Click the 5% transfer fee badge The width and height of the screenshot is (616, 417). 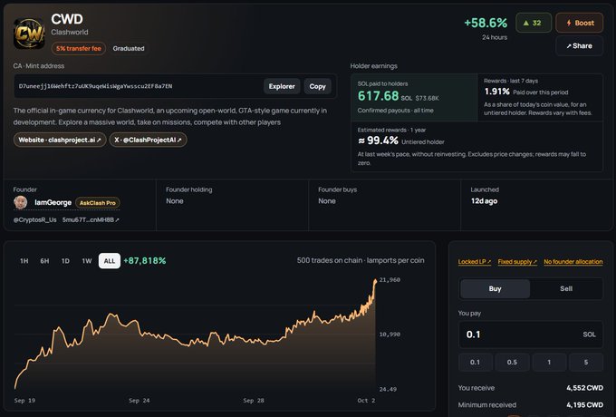pyautogui.click(x=78, y=49)
